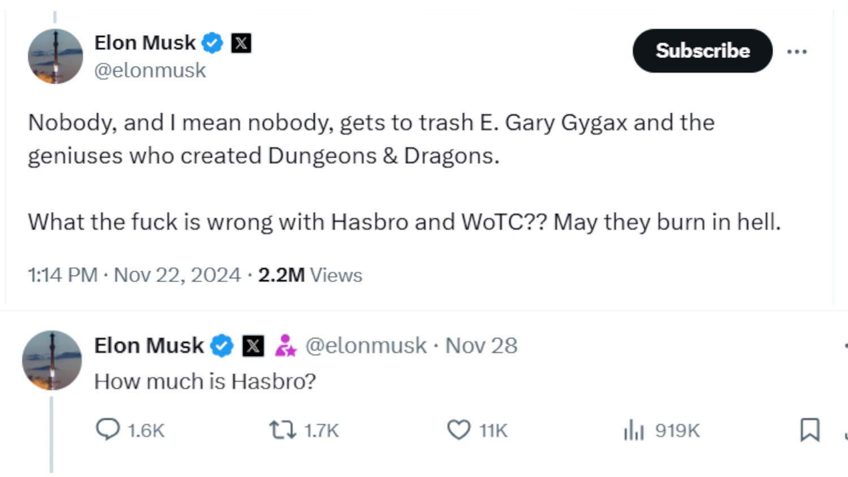Screen dimensions: 848x477
Task: Open the reply's rocket profile picture
Action: [x=52, y=360]
